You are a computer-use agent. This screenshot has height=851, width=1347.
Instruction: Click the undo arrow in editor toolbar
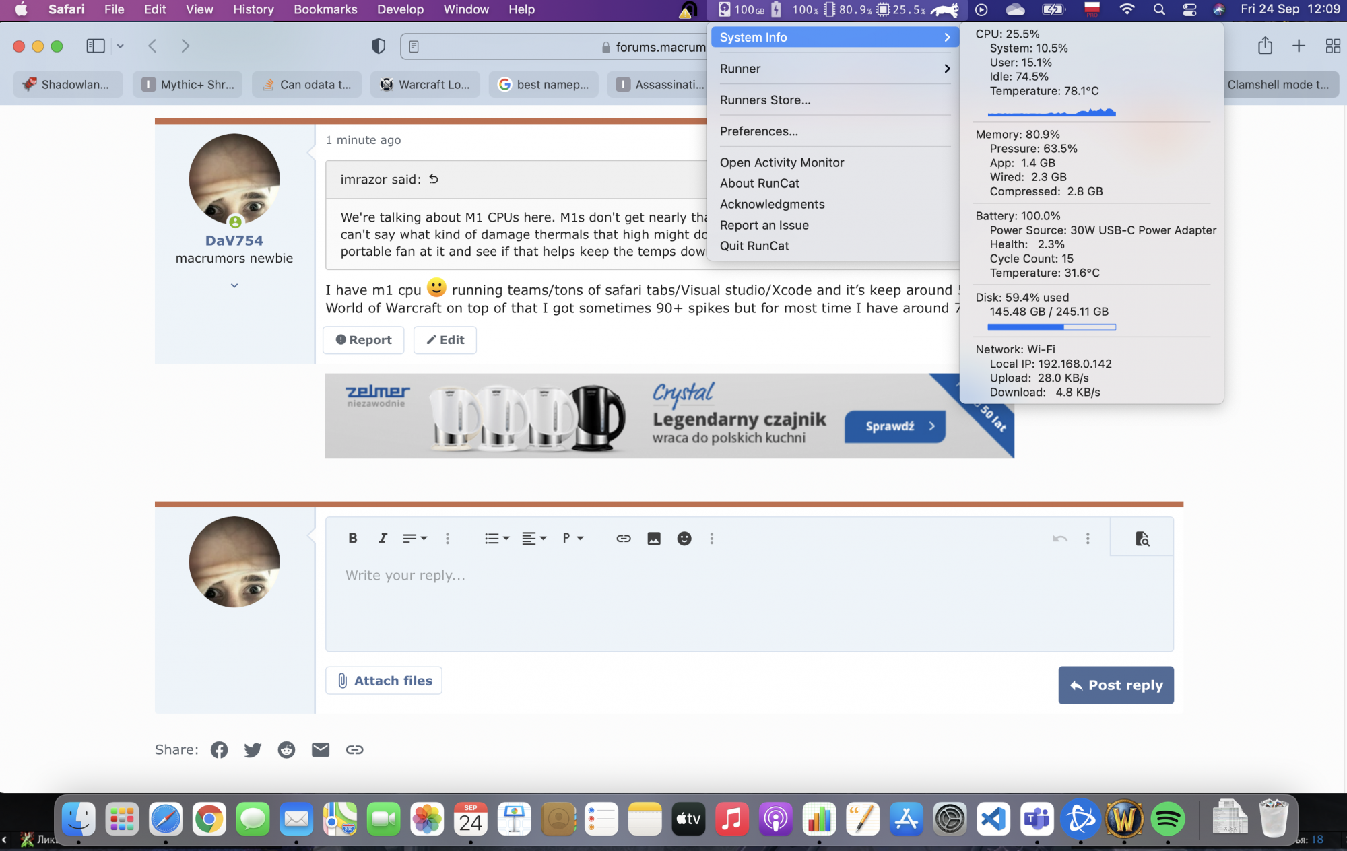point(1060,538)
